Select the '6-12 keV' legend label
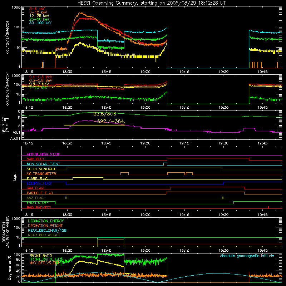286x286 pixels. 38,12
